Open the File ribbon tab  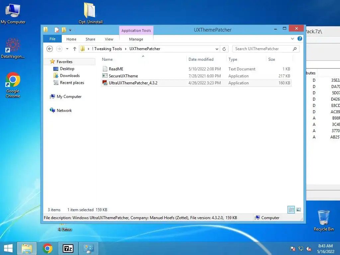coord(52,39)
